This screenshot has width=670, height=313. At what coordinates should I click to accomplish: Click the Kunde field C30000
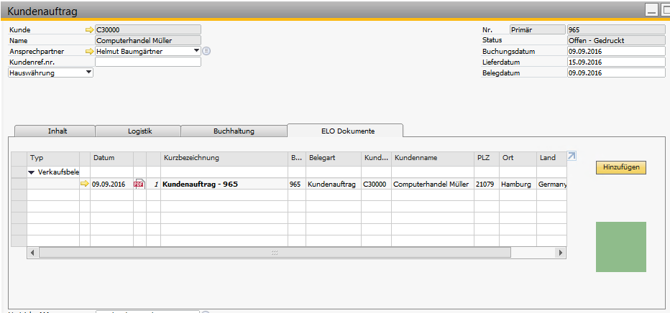click(x=148, y=30)
